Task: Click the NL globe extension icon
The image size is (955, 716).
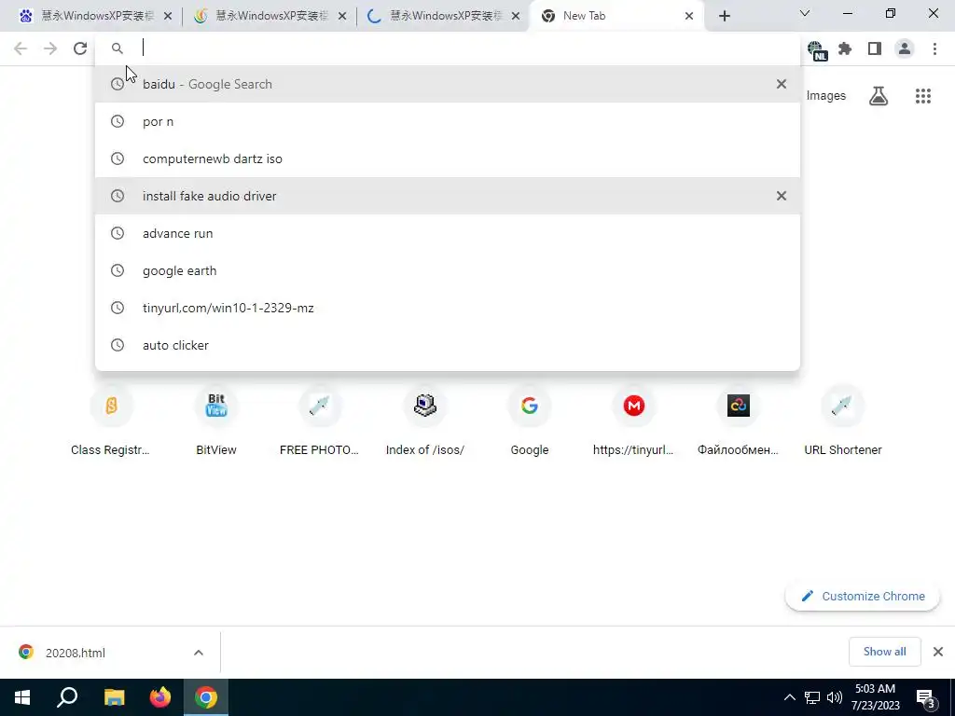Action: point(816,50)
